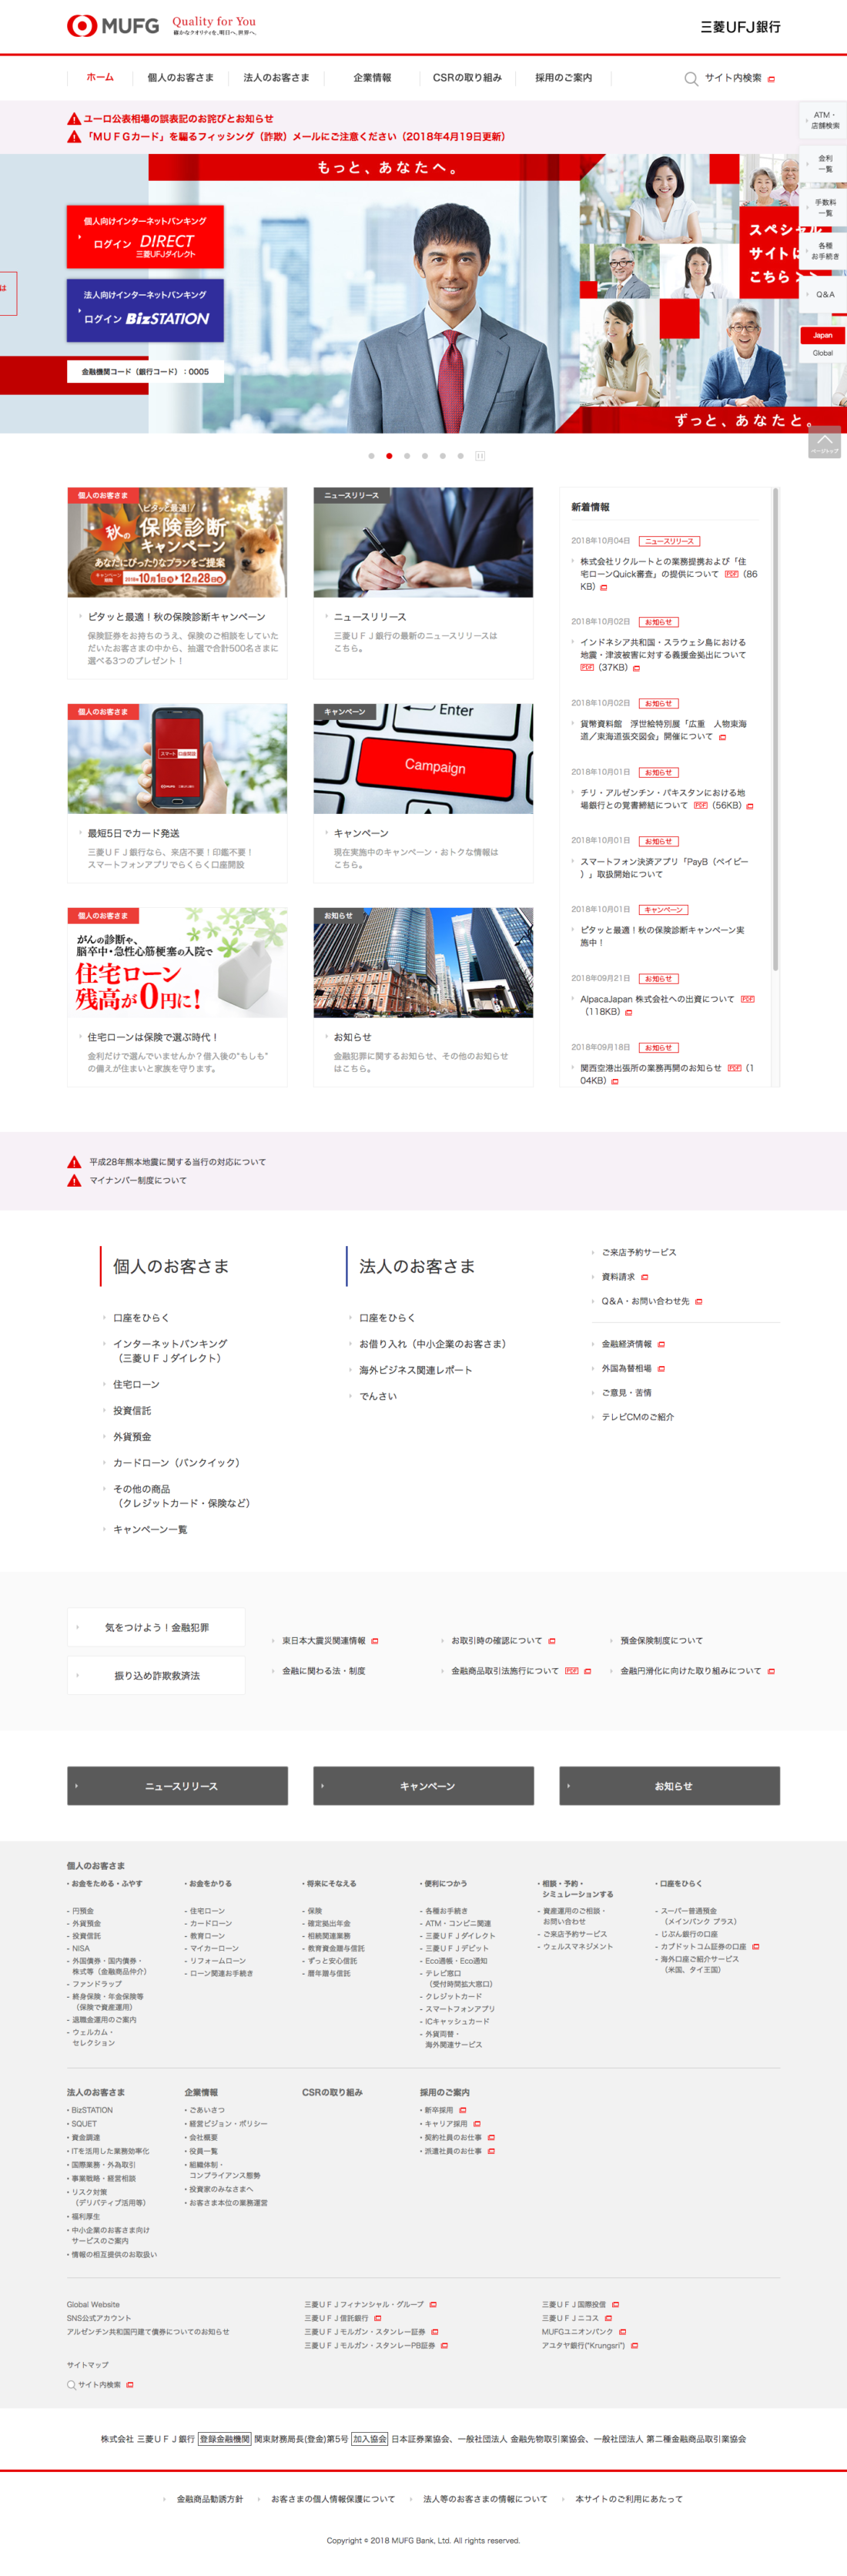The image size is (847, 2576).
Task: Select the last carousel indicator dot
Action: (x=460, y=456)
